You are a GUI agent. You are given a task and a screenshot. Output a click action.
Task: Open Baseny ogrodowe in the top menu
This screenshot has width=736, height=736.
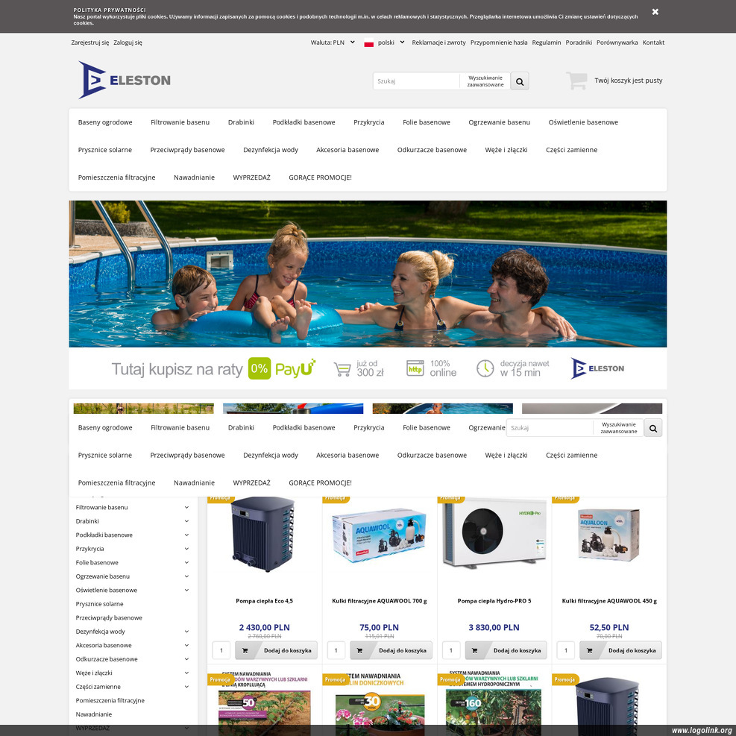point(105,122)
